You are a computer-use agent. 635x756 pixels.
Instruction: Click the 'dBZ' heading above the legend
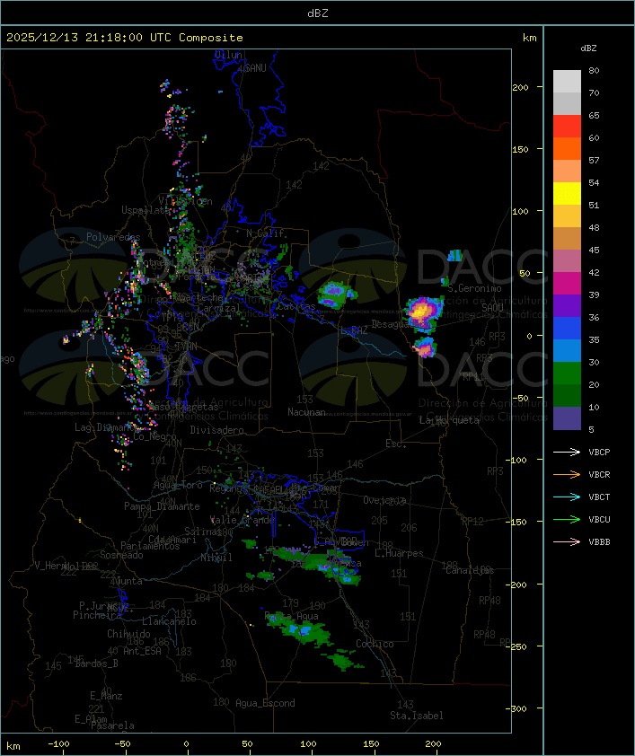tap(588, 48)
